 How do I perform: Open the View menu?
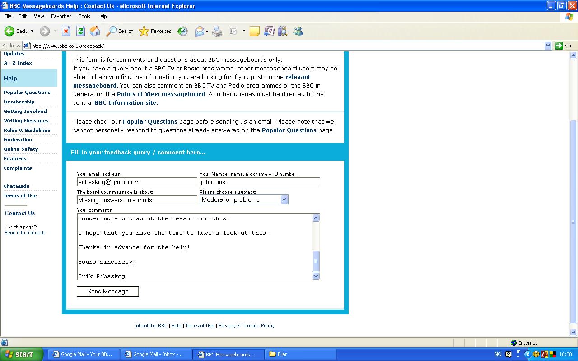tap(39, 16)
